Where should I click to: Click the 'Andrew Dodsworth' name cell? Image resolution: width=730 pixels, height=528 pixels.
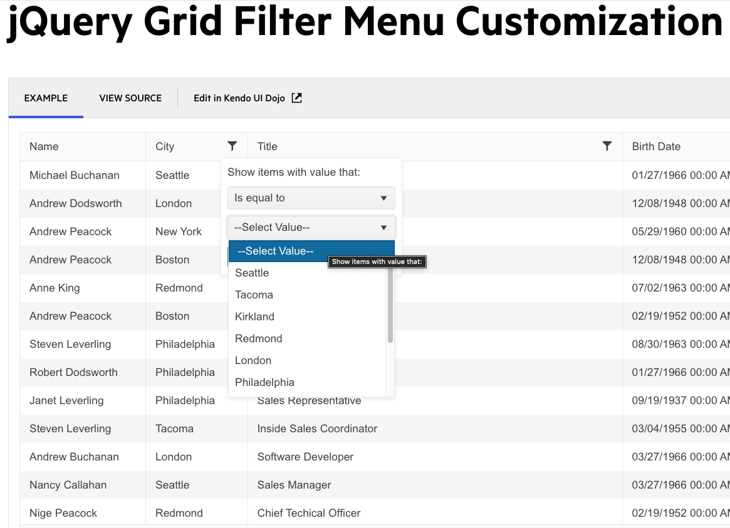pos(83,203)
